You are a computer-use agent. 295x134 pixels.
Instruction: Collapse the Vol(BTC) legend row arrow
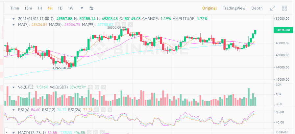(13, 87)
